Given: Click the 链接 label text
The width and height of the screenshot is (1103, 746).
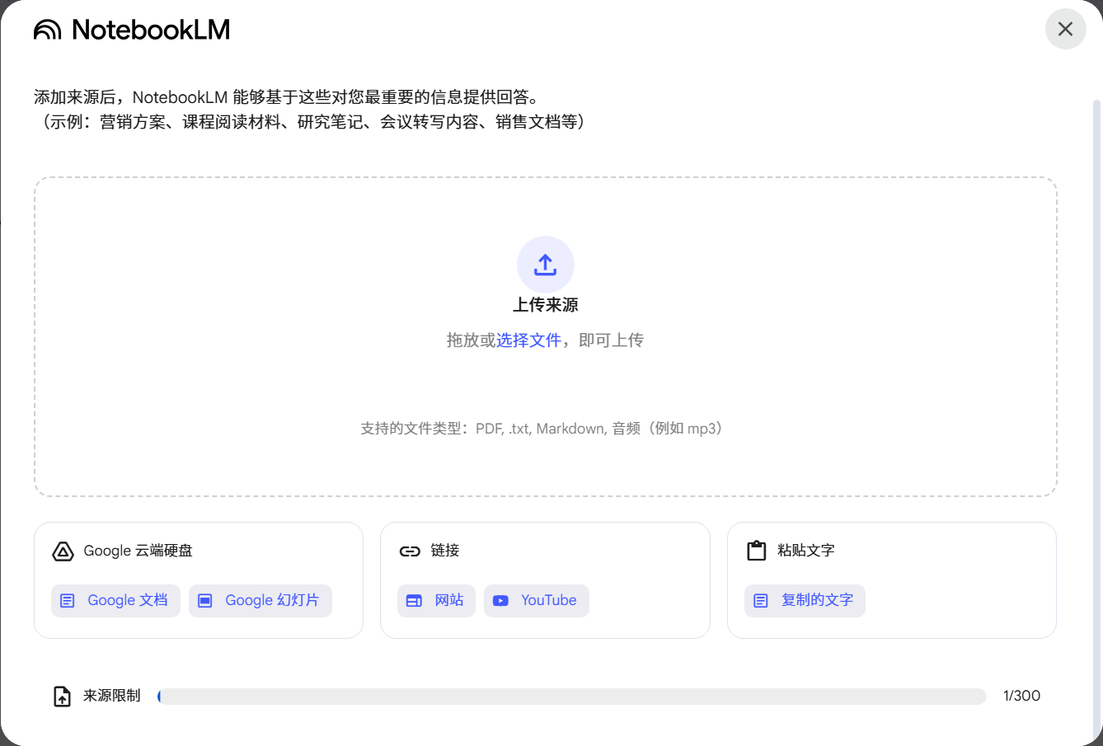Looking at the screenshot, I should coord(445,551).
